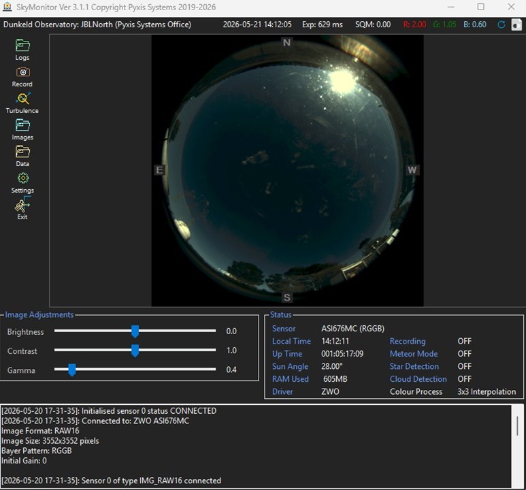
Task: Click log line 'Connected to: ZWO ASI676MC'
Action: 95,421
